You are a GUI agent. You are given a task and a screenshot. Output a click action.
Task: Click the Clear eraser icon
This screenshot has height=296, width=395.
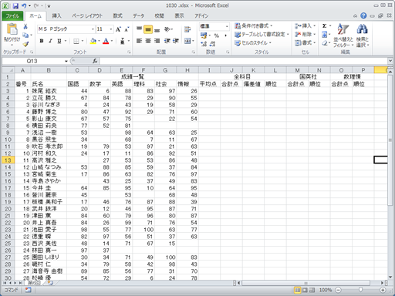point(325,43)
